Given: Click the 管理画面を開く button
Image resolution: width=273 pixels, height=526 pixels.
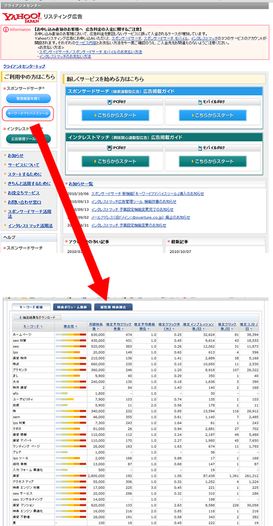Looking at the screenshot, I should point(28,98).
